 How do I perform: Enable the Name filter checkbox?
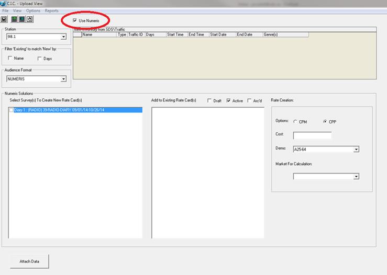[x=10, y=59]
